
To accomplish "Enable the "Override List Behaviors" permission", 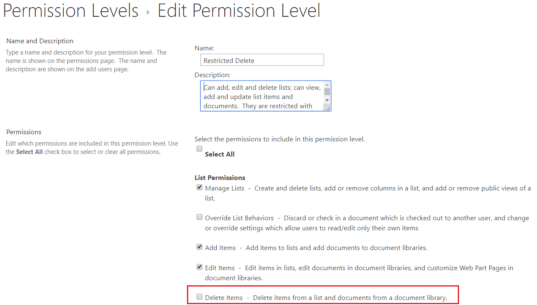I will (199, 216).
